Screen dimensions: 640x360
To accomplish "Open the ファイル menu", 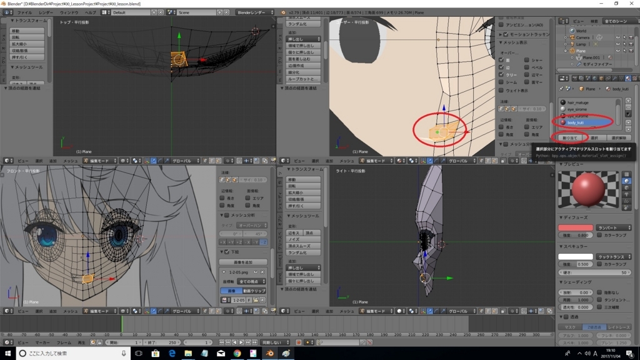I will [x=24, y=12].
